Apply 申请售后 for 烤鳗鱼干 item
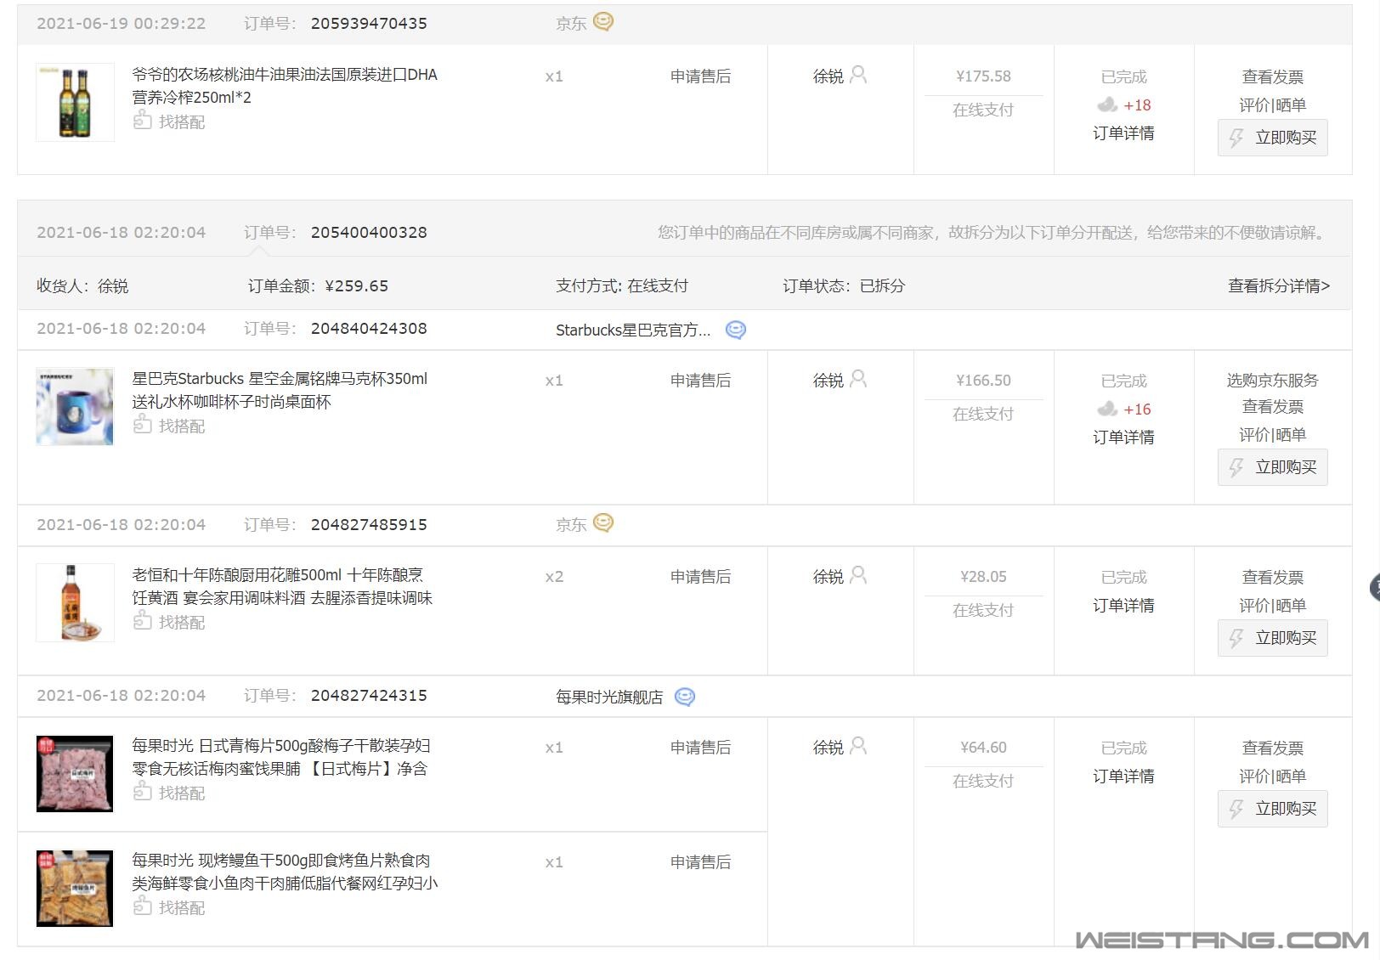Image resolution: width=1380 pixels, height=960 pixels. click(700, 862)
